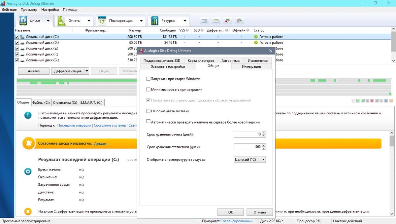396x224 pixels.
Task: Click the green status checkmark for disk C:
Action: click(256, 37)
